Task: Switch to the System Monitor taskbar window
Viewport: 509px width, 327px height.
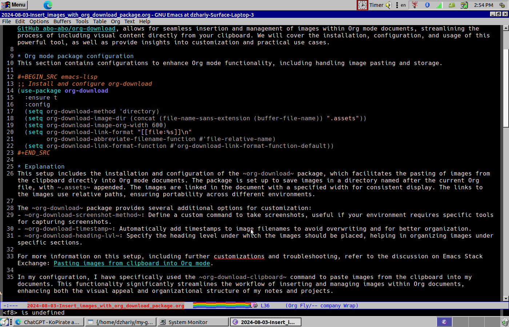Action: click(x=193, y=322)
